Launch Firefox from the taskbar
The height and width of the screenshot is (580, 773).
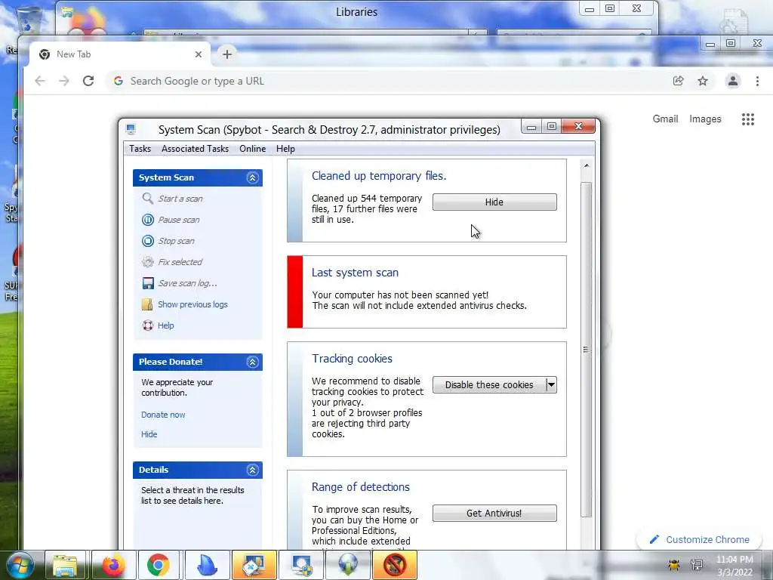[x=112, y=565]
